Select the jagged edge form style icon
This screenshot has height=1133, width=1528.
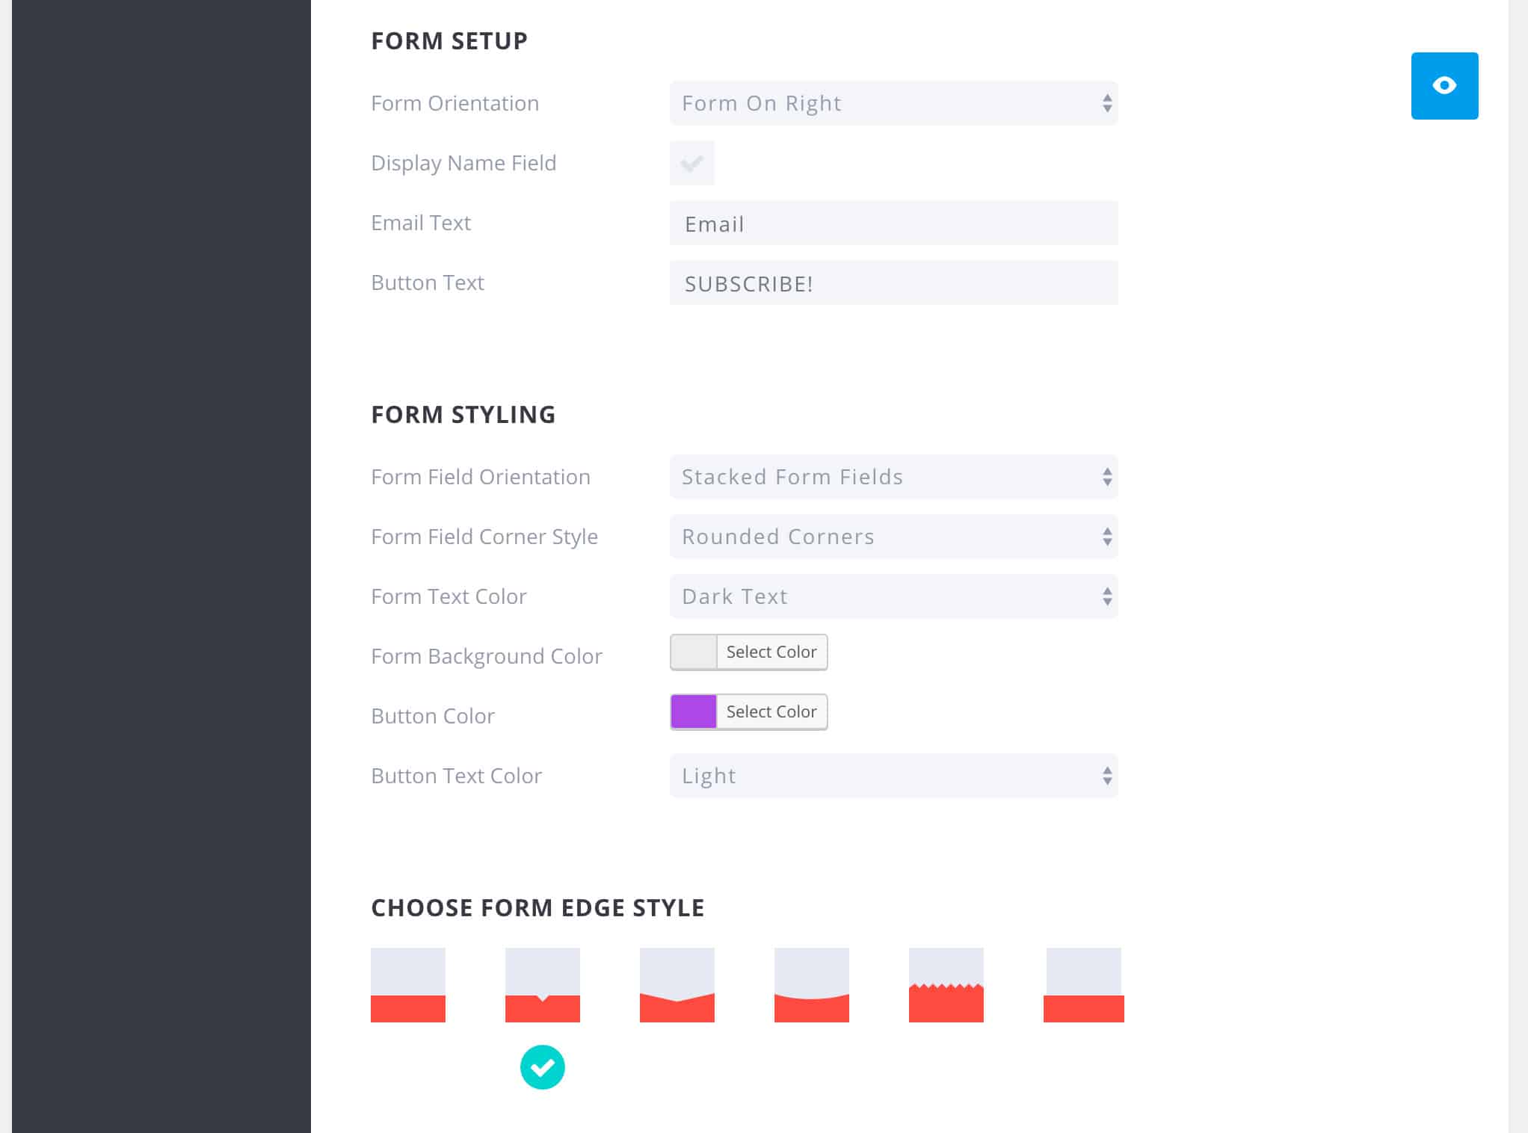pos(946,986)
